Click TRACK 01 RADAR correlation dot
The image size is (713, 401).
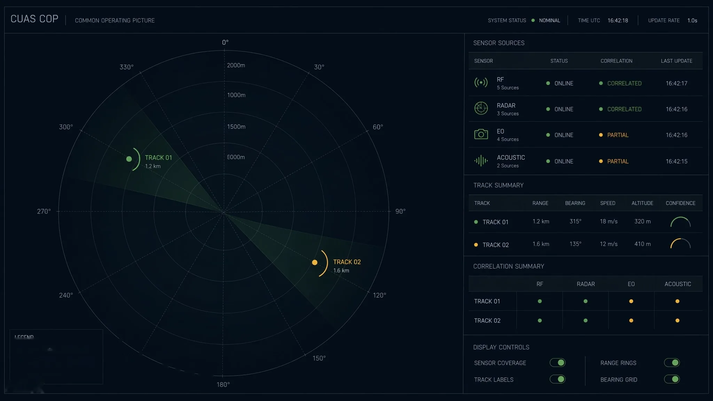(586, 301)
